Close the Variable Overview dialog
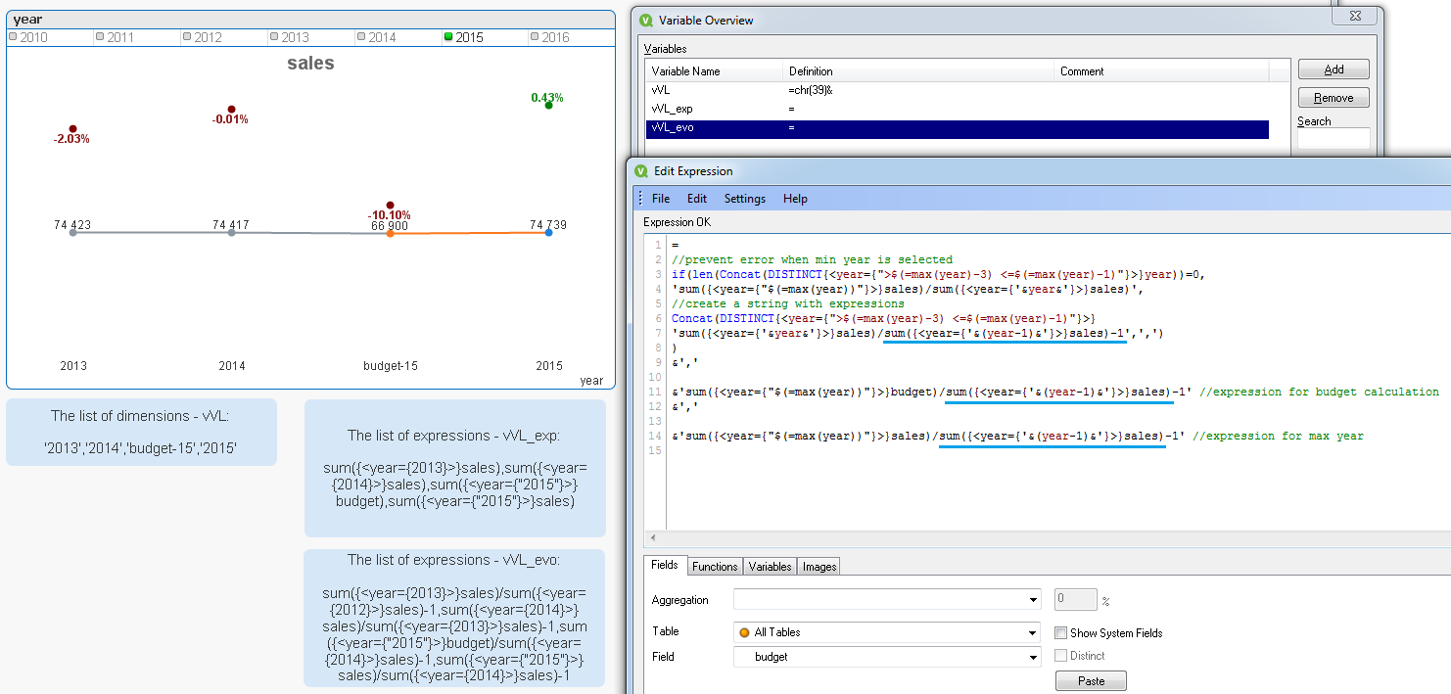The width and height of the screenshot is (1451, 694). 1355,17
